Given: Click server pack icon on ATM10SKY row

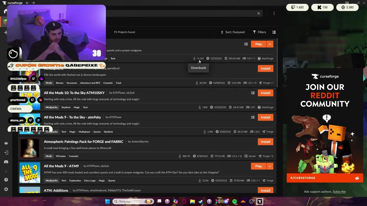Looking at the screenshot, I should pos(253,93).
